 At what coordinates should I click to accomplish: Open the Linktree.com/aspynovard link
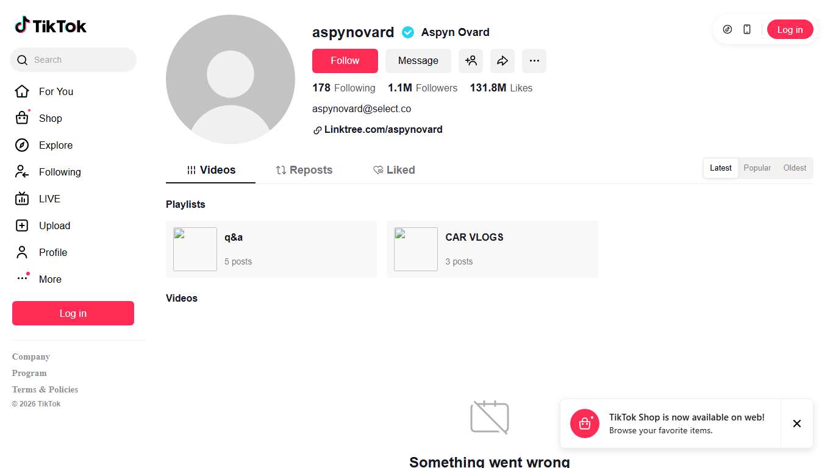pos(383,129)
